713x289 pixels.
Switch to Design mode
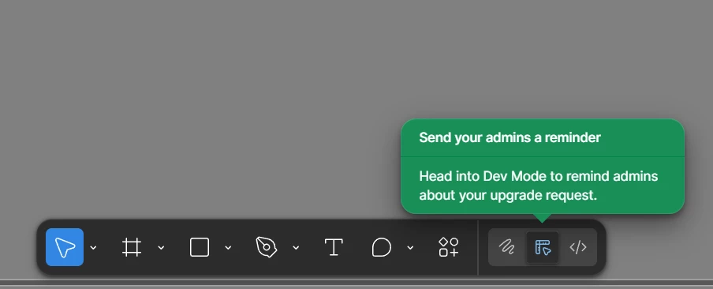point(543,247)
